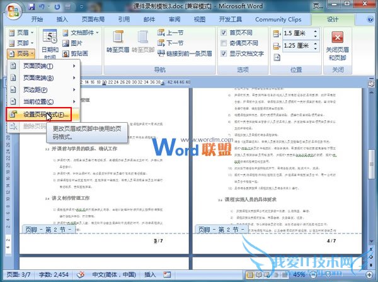Switch to the 引用 ribbon tab

pos(124,20)
